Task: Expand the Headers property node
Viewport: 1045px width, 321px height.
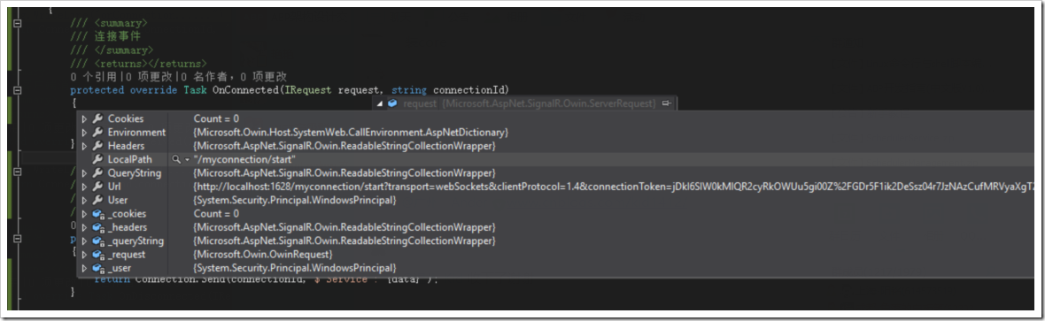Action: point(84,146)
